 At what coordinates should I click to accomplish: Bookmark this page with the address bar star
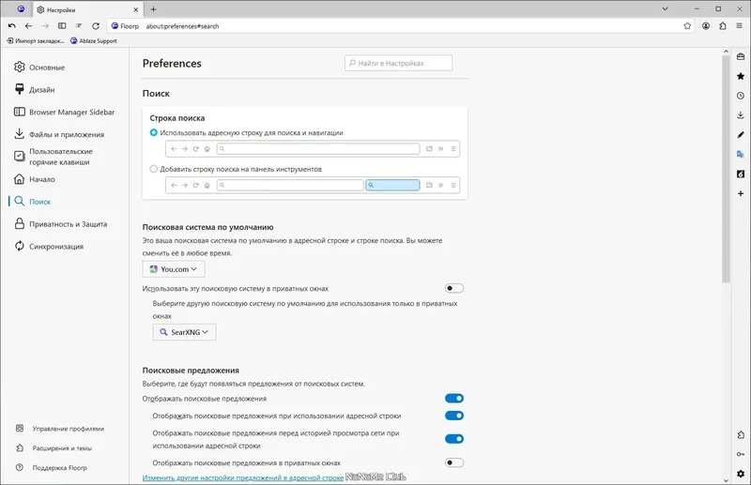click(687, 26)
